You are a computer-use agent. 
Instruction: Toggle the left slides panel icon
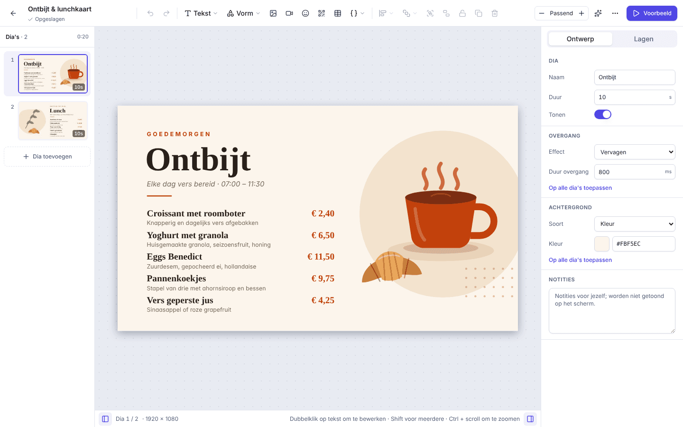click(105, 419)
